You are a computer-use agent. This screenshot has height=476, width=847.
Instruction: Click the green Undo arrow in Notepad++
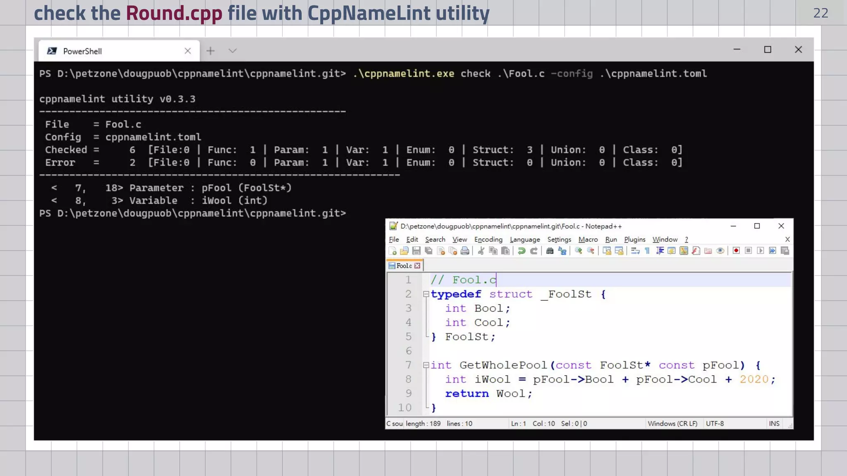coord(522,251)
